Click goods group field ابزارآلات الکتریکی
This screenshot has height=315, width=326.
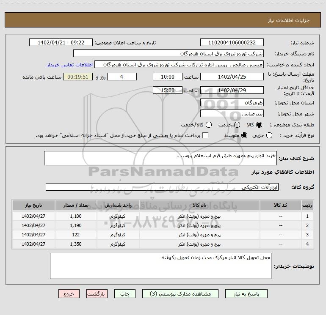point(162,187)
